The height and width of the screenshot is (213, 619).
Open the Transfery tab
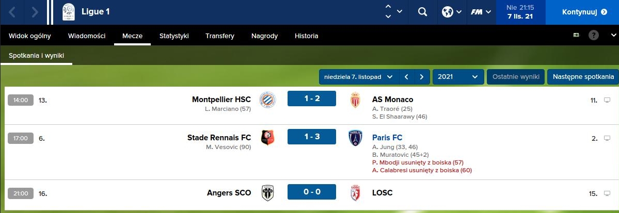tap(220, 36)
